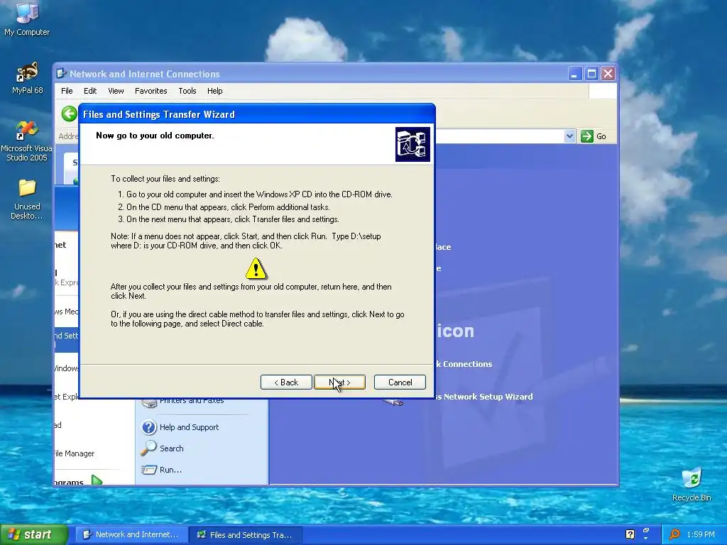Click the Network and Internet Connections title icon
Viewport: 727px width, 545px height.
(x=61, y=74)
